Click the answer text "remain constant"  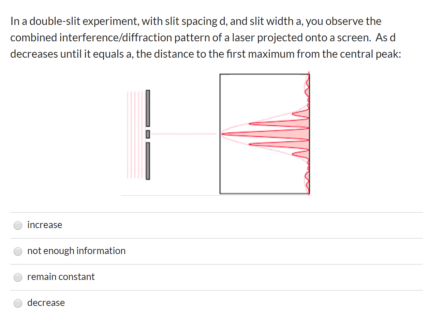[61, 277]
